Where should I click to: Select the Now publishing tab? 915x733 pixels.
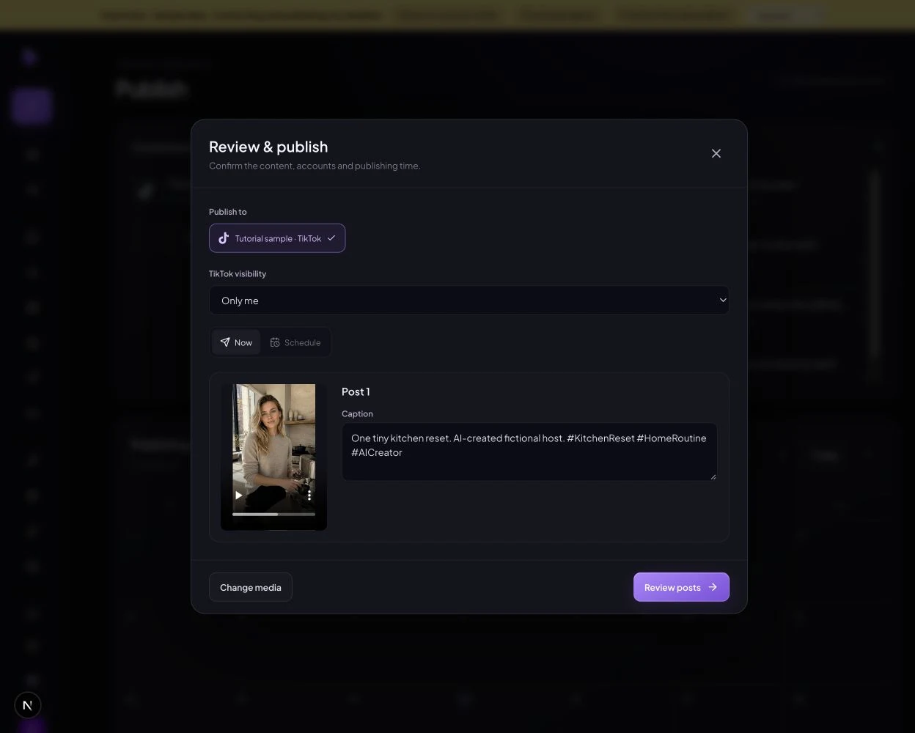click(x=236, y=342)
